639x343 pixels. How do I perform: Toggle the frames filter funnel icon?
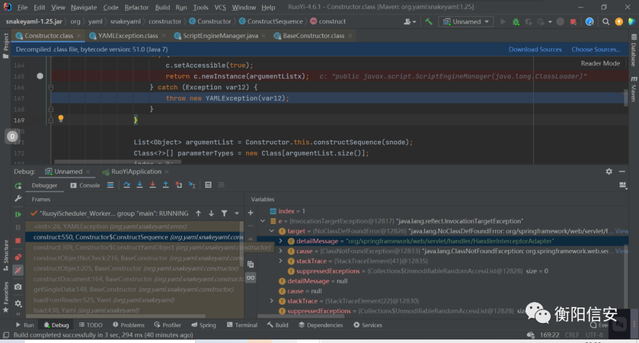point(224,213)
